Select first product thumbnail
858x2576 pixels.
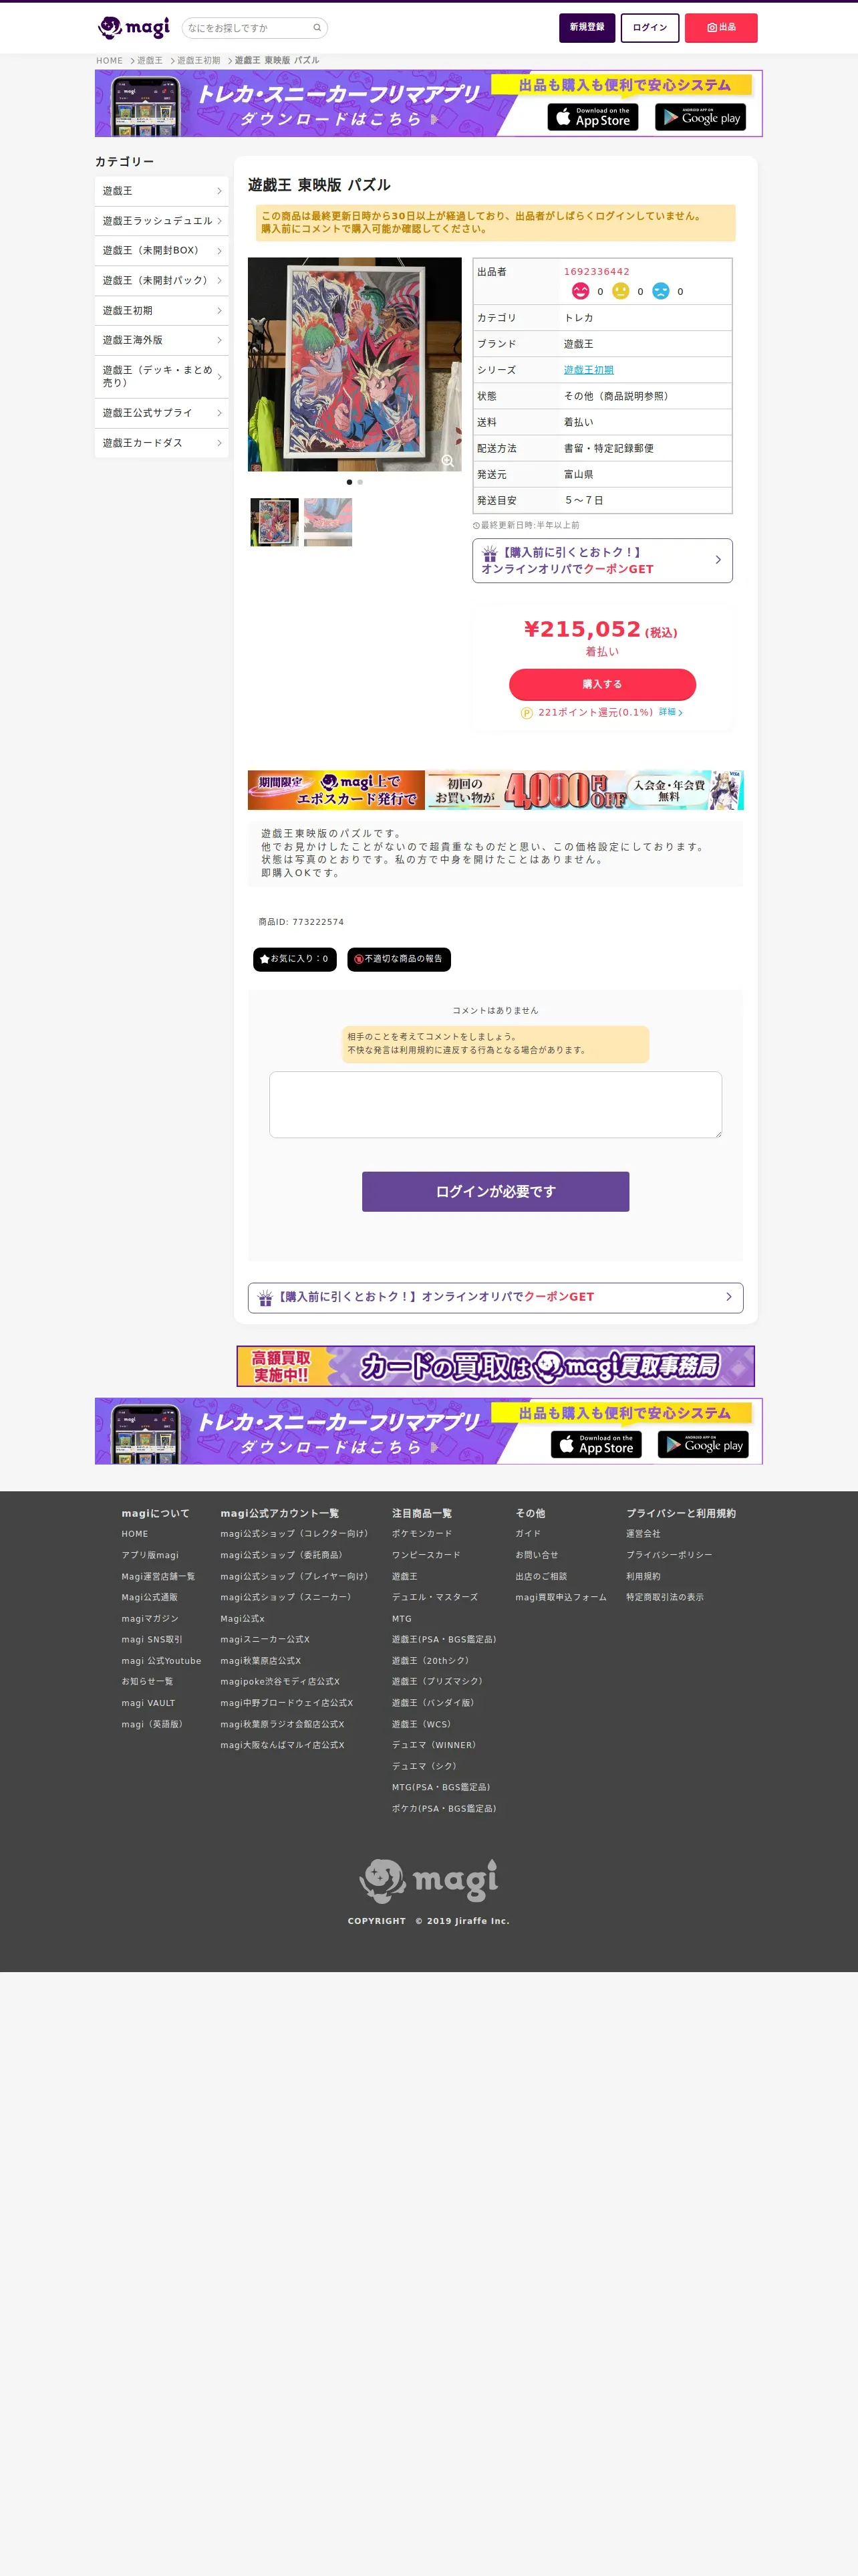[275, 522]
